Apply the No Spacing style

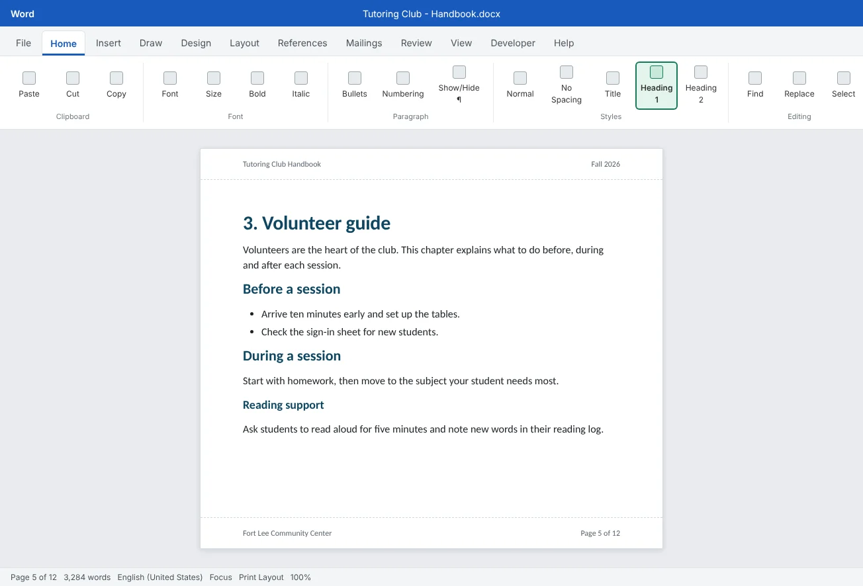(x=567, y=86)
